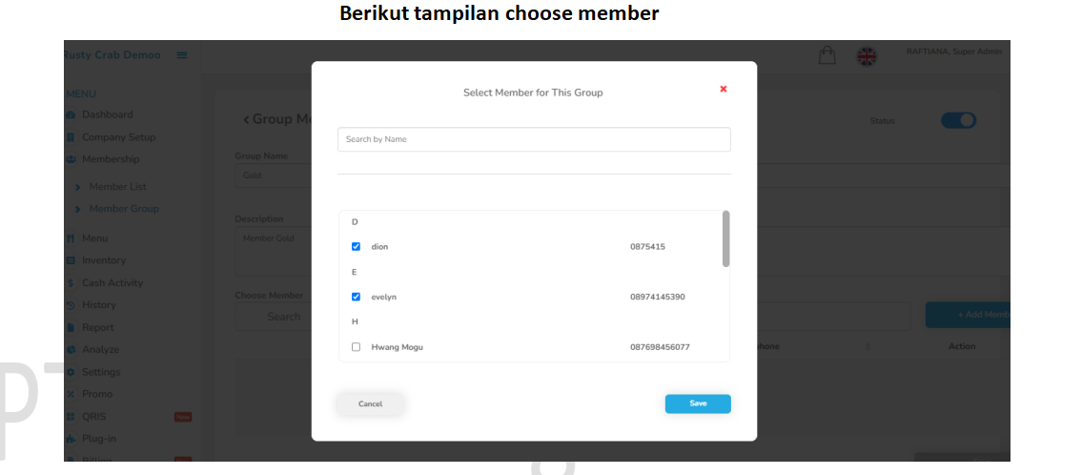Open the Inventory menu item

[x=104, y=260]
